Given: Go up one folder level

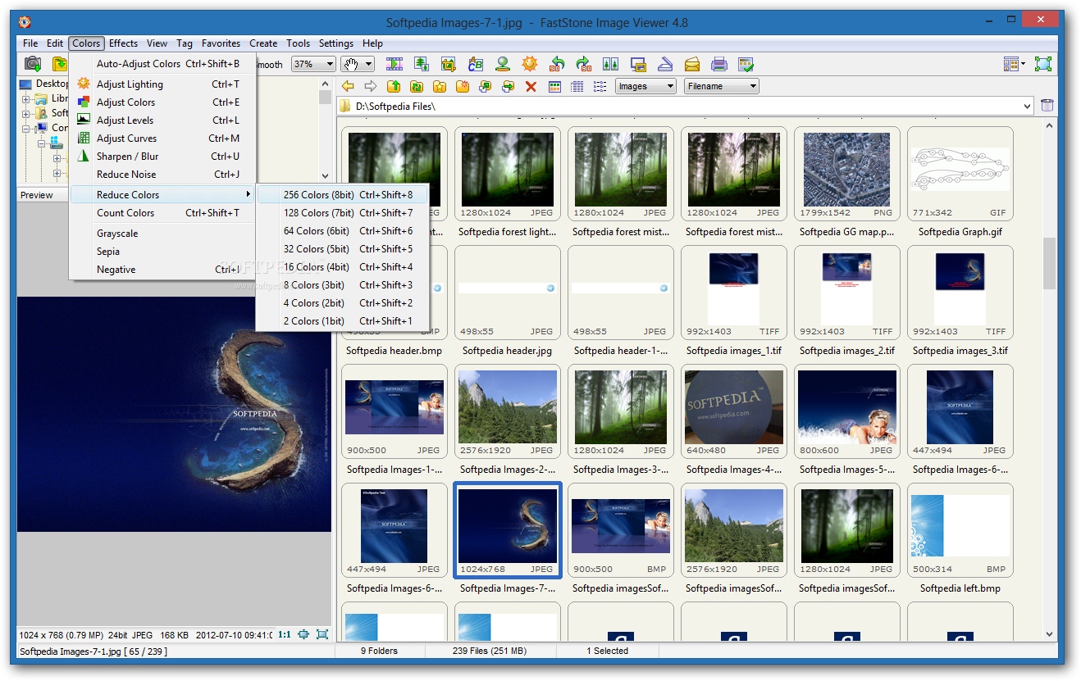Looking at the screenshot, I should point(395,86).
